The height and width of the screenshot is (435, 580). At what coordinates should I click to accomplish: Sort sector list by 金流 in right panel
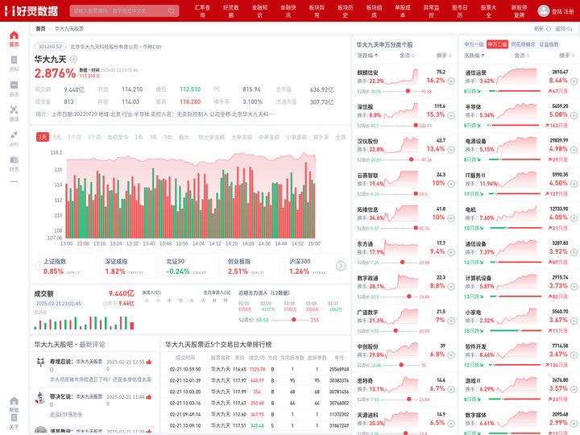(521, 56)
